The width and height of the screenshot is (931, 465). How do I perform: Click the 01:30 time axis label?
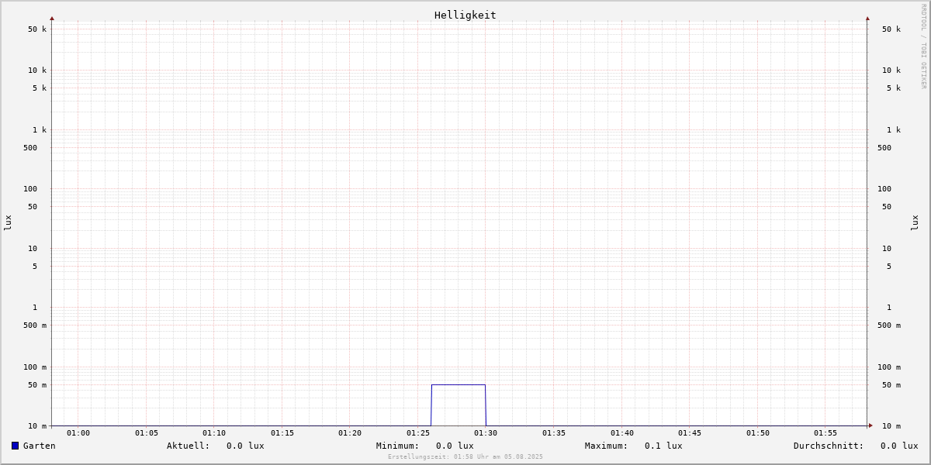(486, 433)
